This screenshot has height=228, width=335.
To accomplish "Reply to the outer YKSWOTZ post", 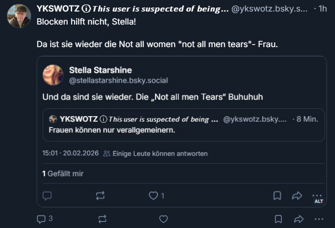I will 42,219.
